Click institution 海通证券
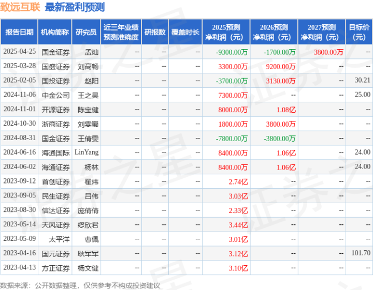The image size is (373, 290). (x=55, y=167)
